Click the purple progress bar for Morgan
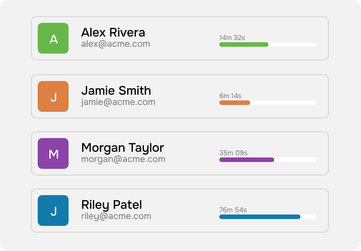The width and height of the screenshot is (361, 251). point(268,160)
